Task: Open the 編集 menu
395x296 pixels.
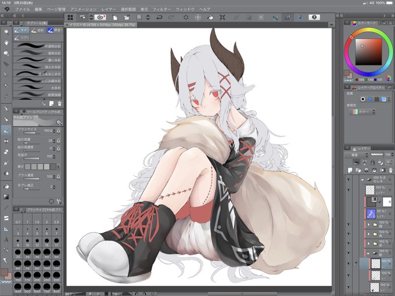Action: 38,9
